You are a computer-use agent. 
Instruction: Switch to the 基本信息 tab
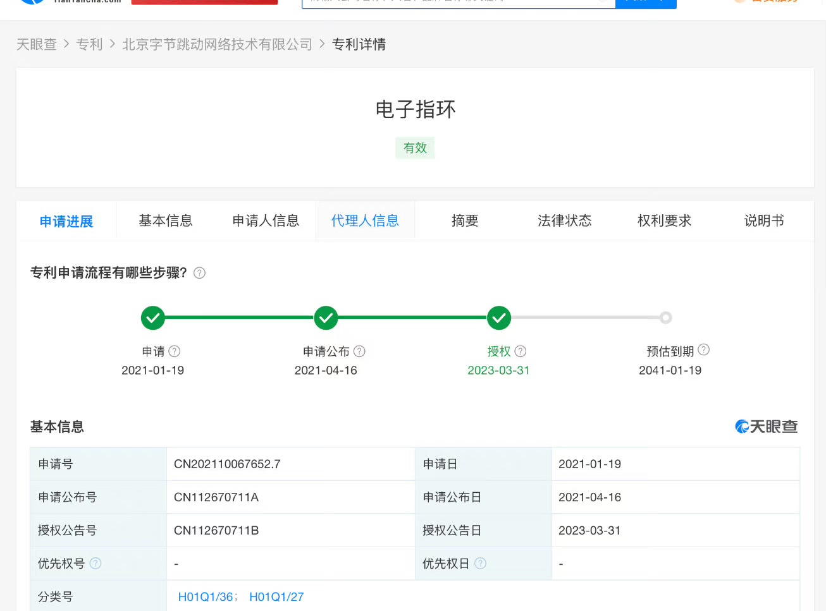click(166, 221)
